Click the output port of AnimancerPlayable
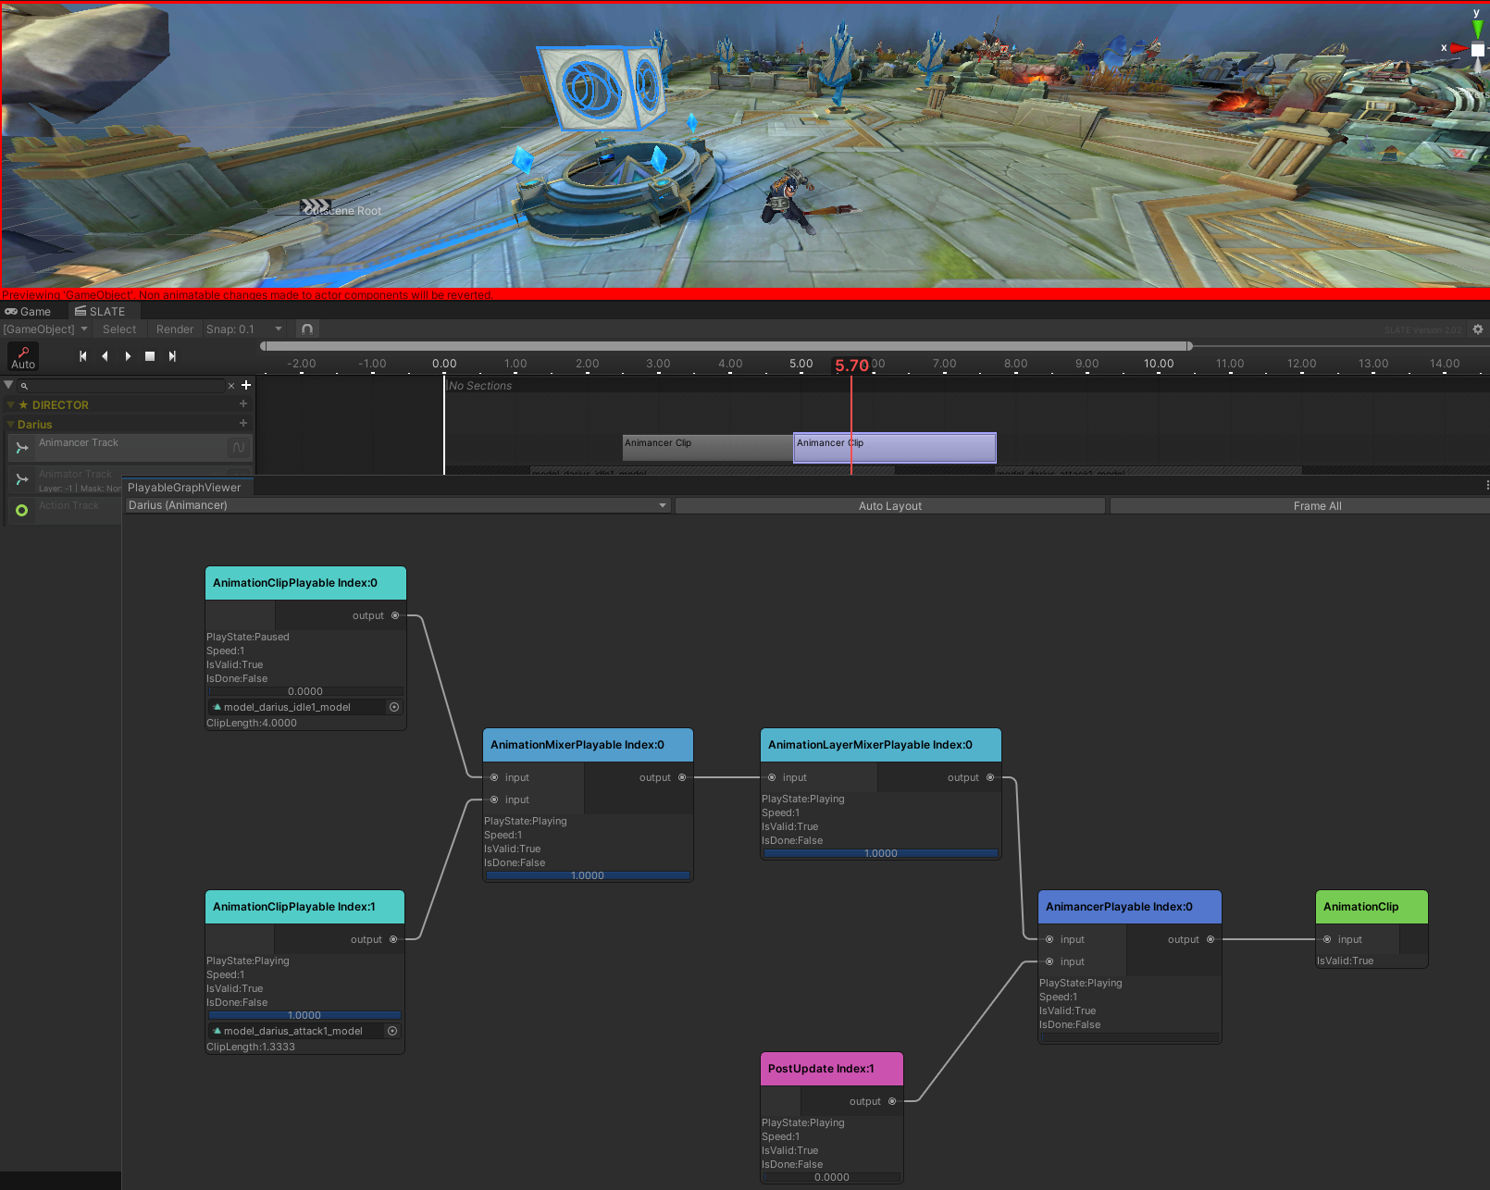 1211,939
